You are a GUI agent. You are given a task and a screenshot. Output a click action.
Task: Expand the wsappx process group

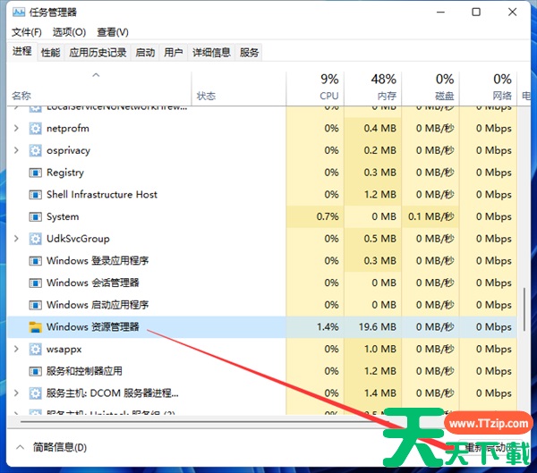(16, 349)
